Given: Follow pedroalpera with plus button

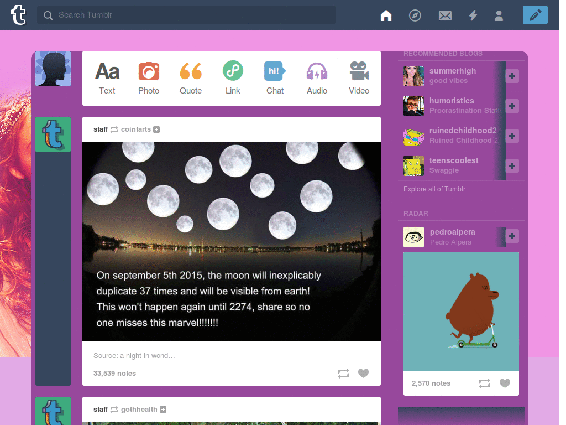Looking at the screenshot, I should tap(512, 236).
